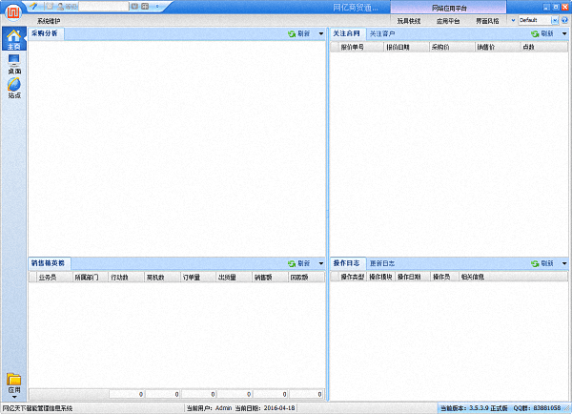
Task: Open the 桌面 desktop icon in sidebar
Action: pyautogui.click(x=13, y=64)
